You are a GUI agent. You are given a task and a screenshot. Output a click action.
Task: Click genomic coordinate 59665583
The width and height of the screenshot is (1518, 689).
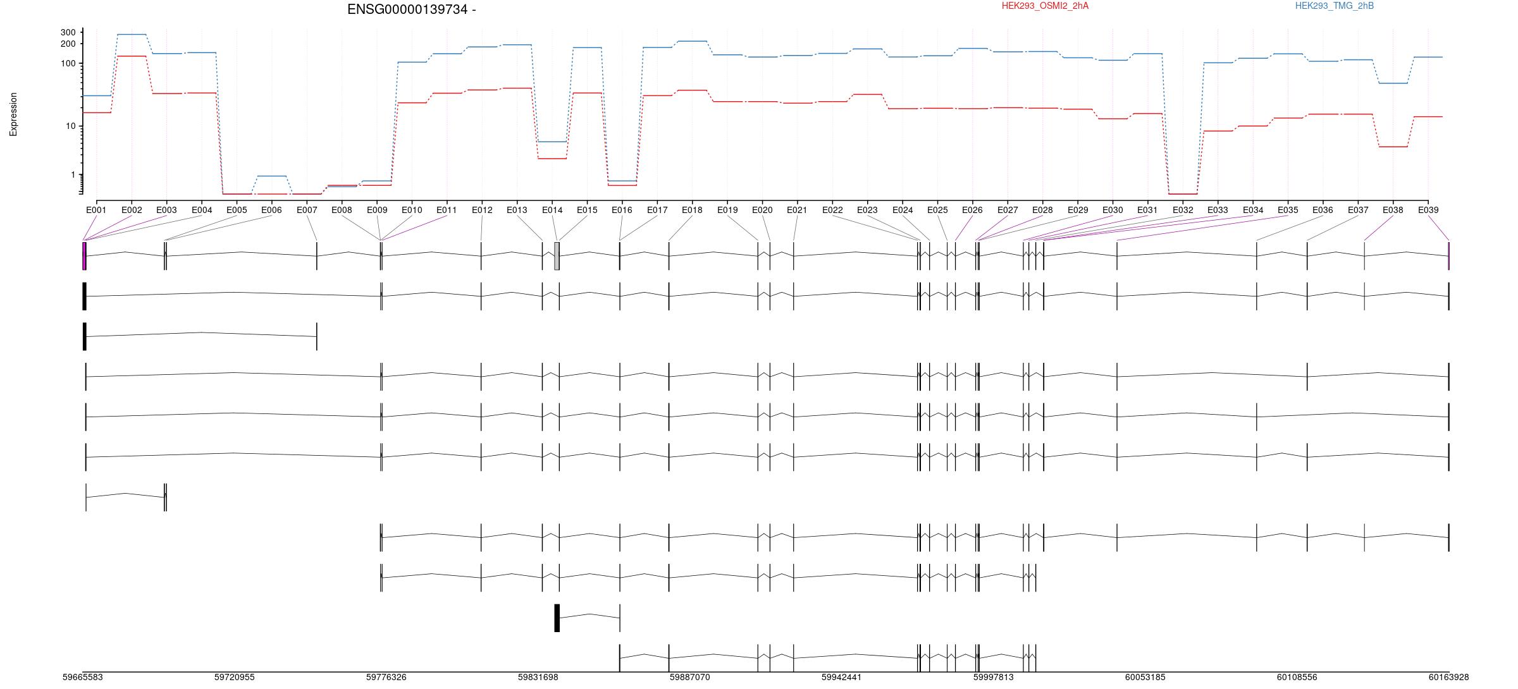pyautogui.click(x=82, y=677)
